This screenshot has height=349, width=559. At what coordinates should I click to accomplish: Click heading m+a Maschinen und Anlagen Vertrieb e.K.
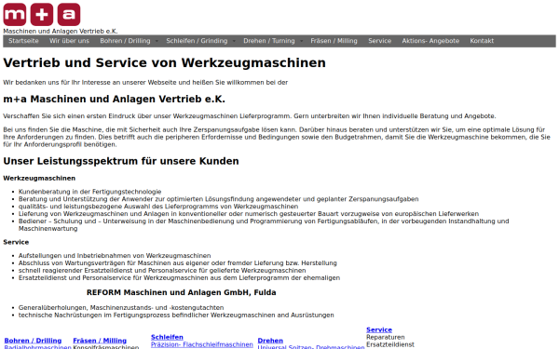[x=114, y=99]
